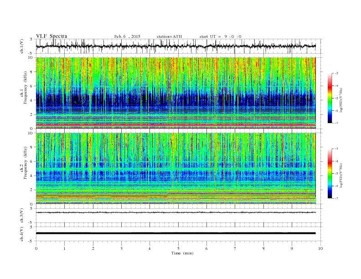Click the ch.1 spectrogram "4" kHz tick label
The width and height of the screenshot is (361, 279).
coord(32,100)
